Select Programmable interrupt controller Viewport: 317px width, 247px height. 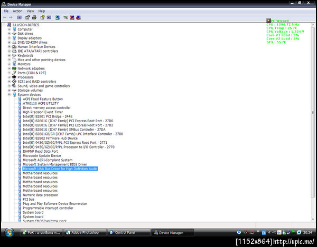coord(48,208)
